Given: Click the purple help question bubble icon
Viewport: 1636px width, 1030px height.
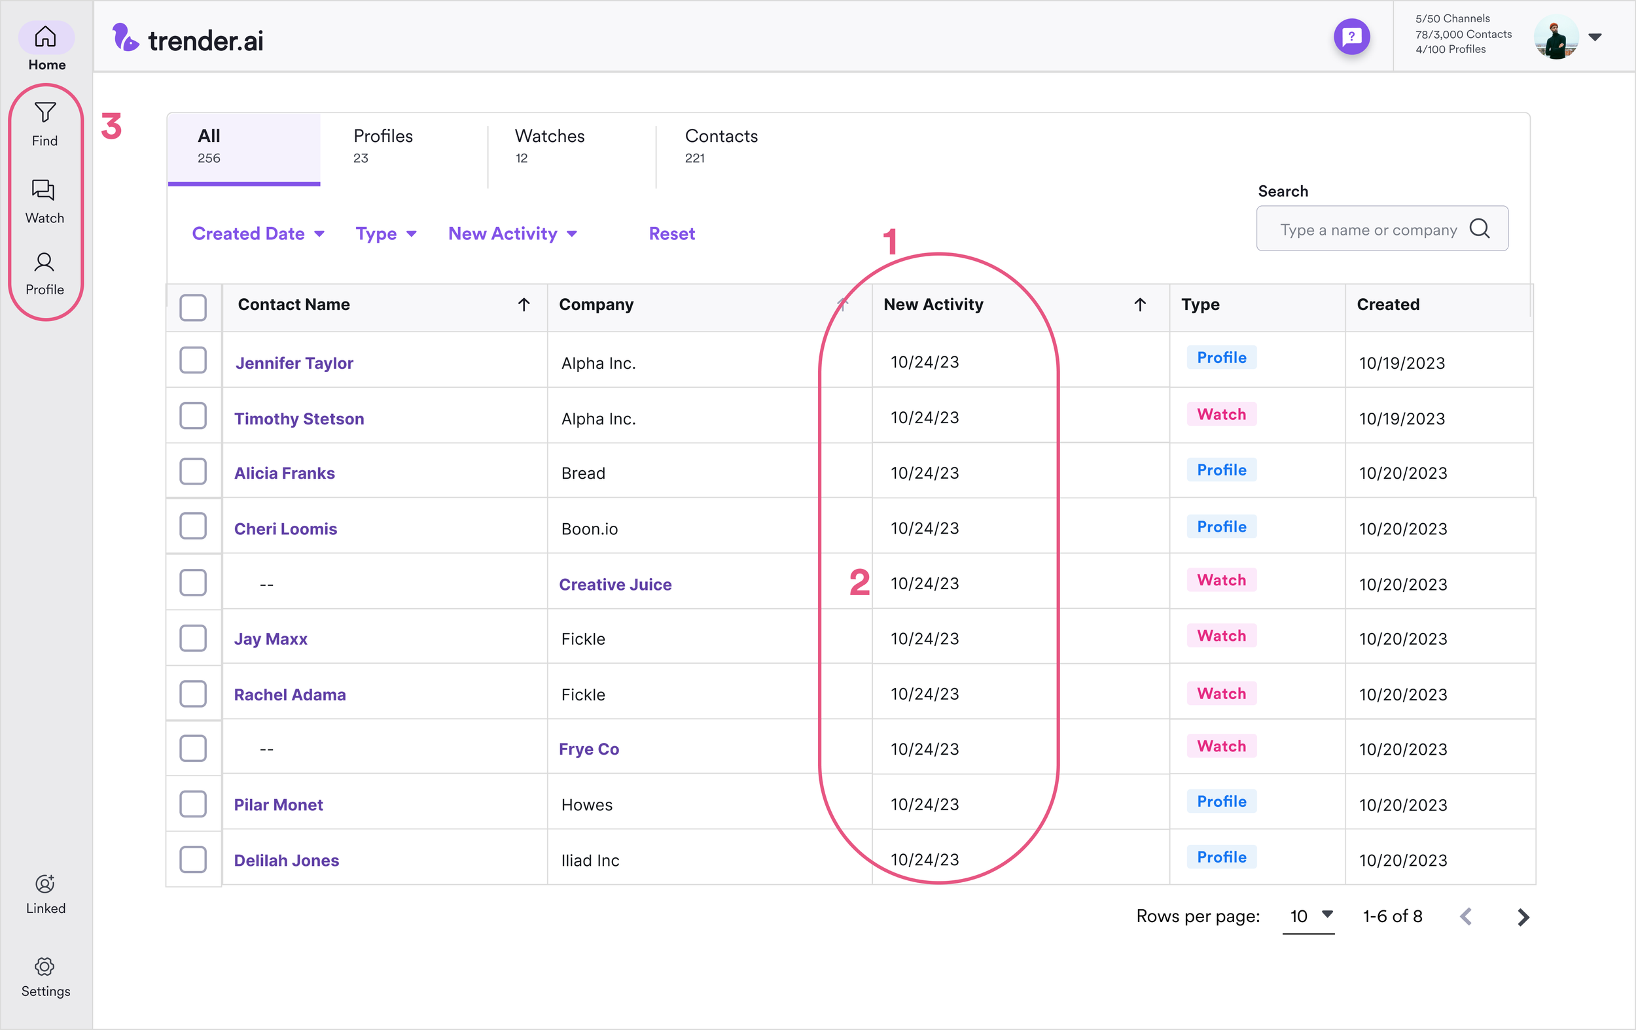Looking at the screenshot, I should pyautogui.click(x=1351, y=37).
